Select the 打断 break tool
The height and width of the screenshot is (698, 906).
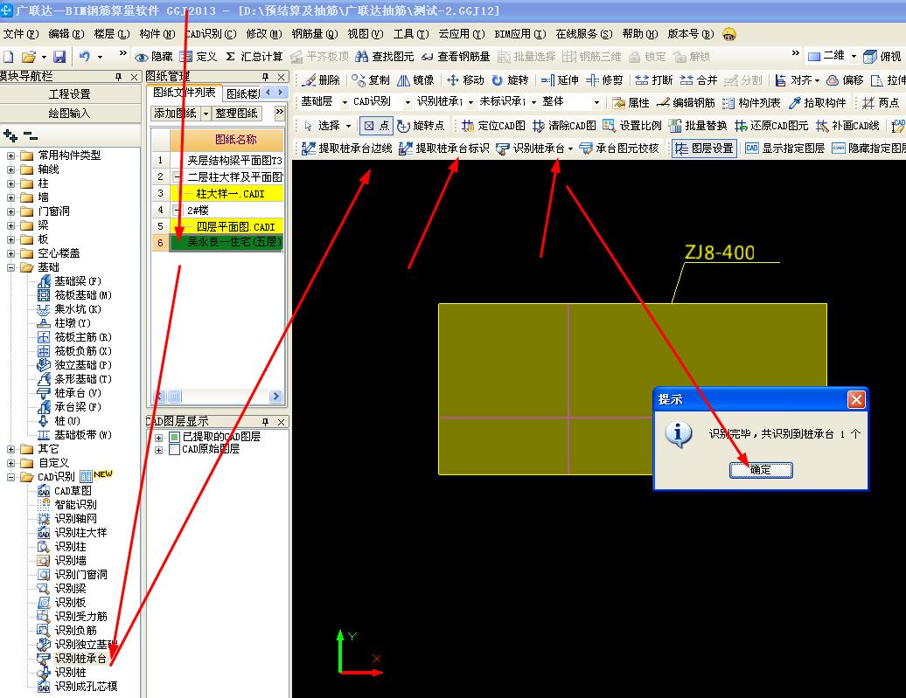click(654, 80)
